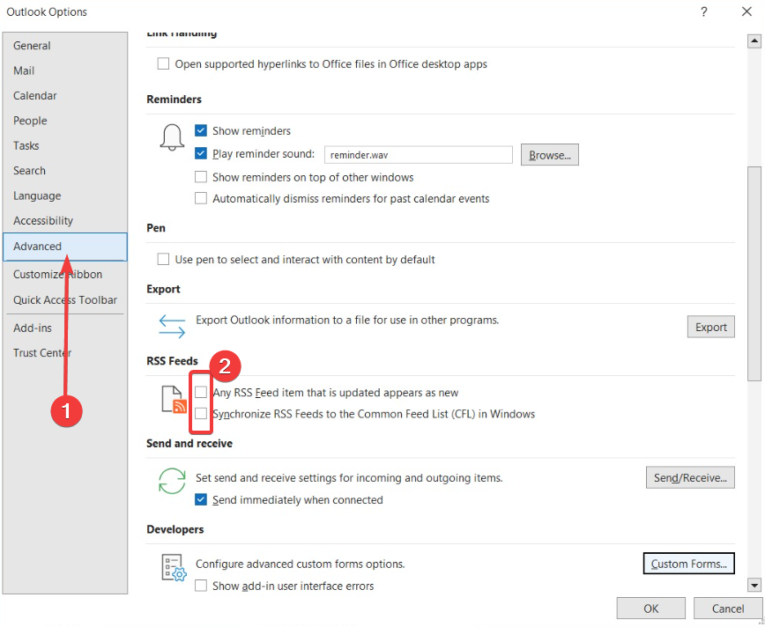Uncheck Send immediately when connected
The width and height of the screenshot is (765, 627).
pyautogui.click(x=201, y=499)
